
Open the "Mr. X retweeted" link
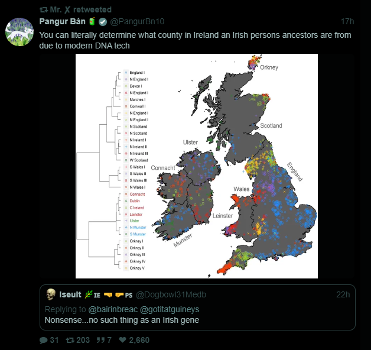click(x=71, y=9)
